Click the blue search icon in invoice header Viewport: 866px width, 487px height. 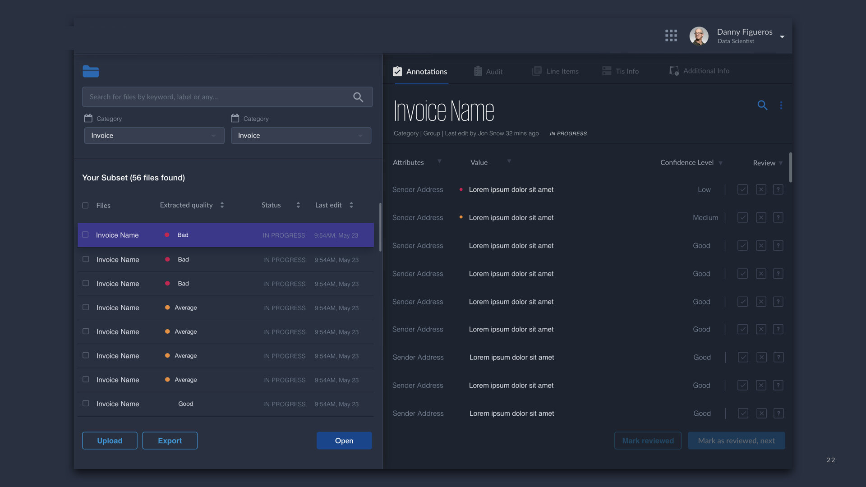point(762,105)
